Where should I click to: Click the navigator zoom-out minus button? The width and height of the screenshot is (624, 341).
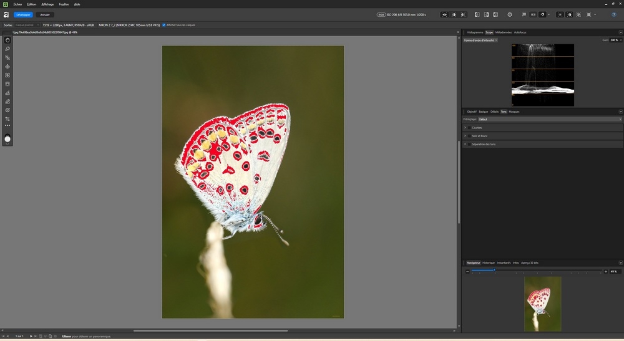pos(467,271)
